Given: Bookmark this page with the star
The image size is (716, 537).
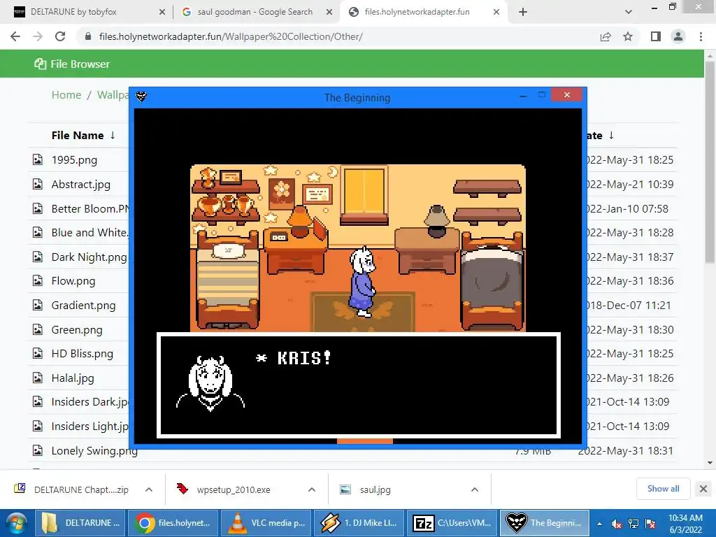Looking at the screenshot, I should [628, 36].
